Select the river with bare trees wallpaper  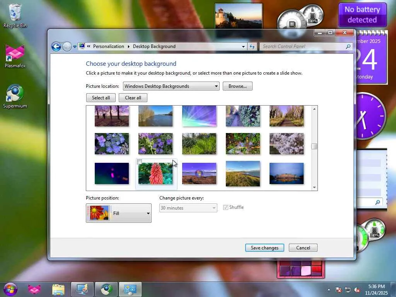coord(155,116)
